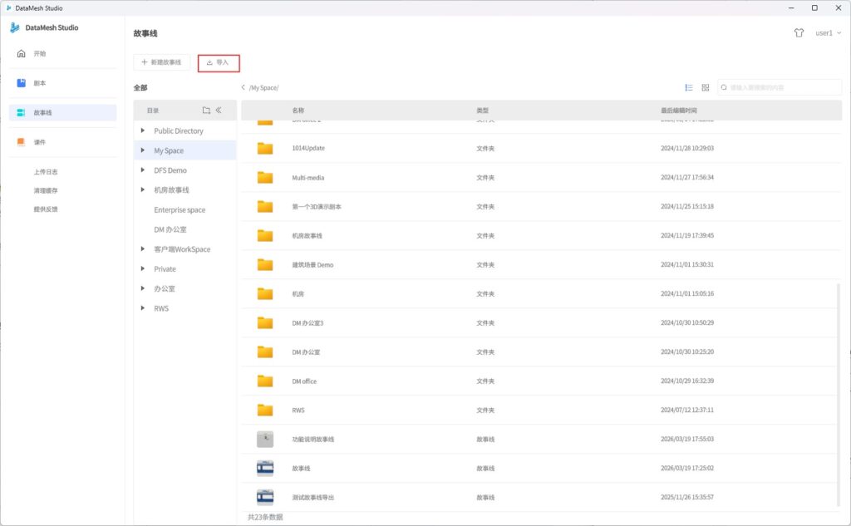The width and height of the screenshot is (851, 526).
Task: Expand the DFS Demo tree node
Action: 143,170
